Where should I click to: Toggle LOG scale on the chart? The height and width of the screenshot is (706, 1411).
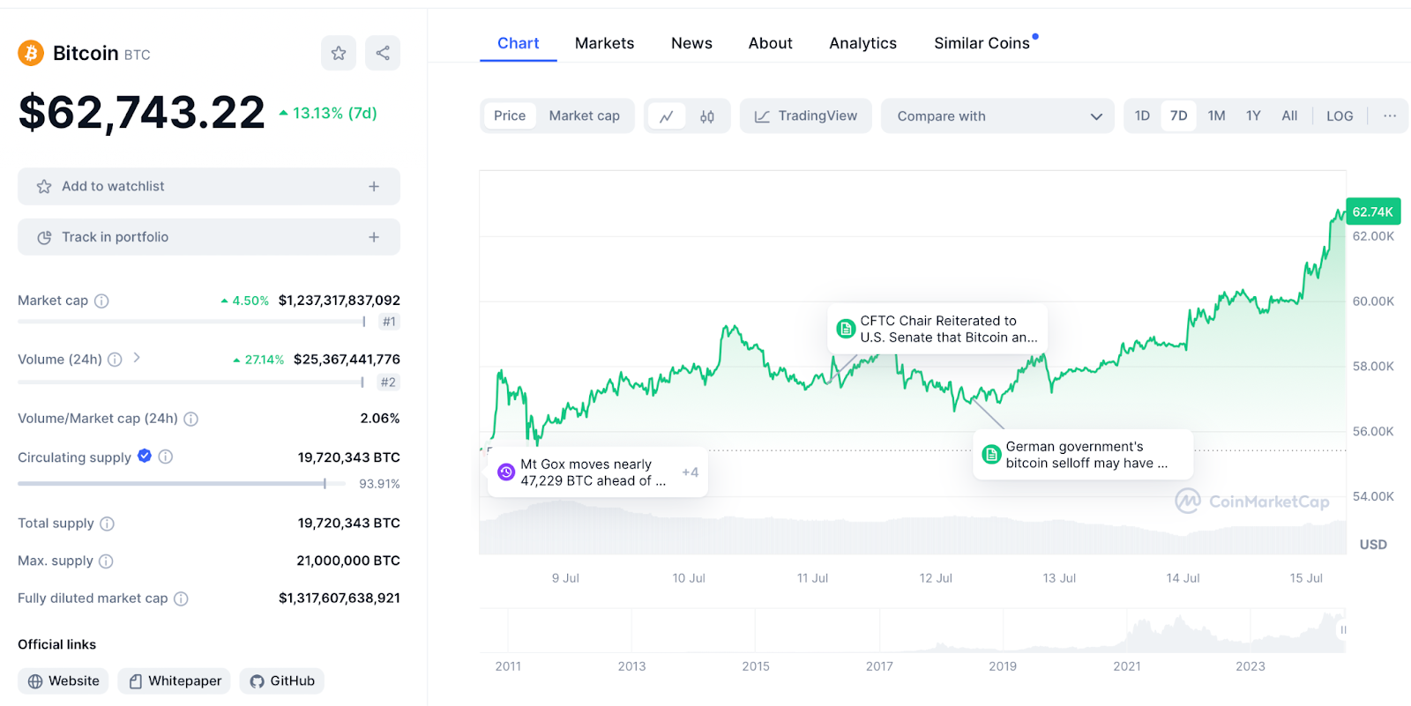coord(1340,115)
